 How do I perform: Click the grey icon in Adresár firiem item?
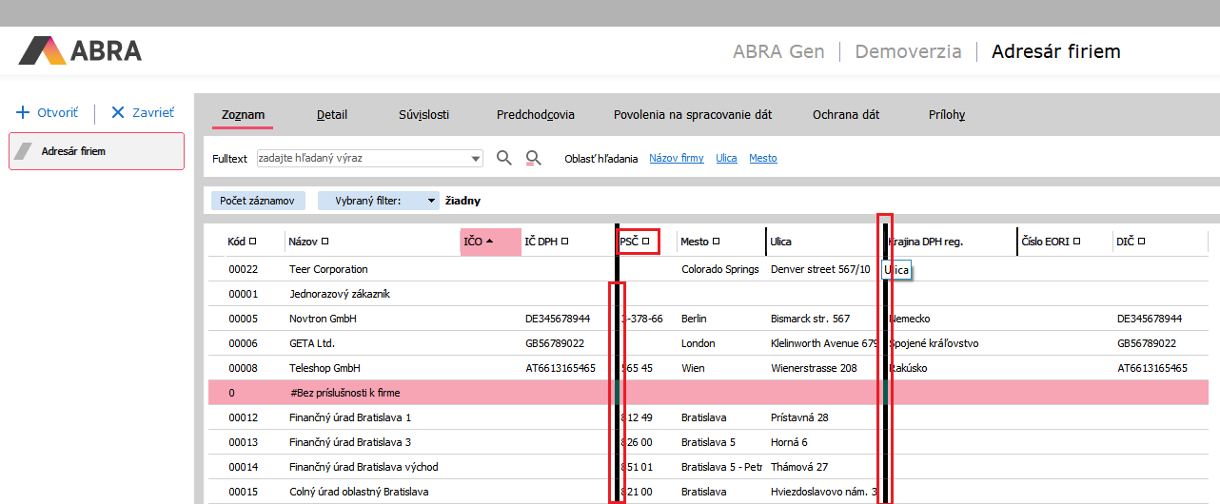(x=24, y=151)
